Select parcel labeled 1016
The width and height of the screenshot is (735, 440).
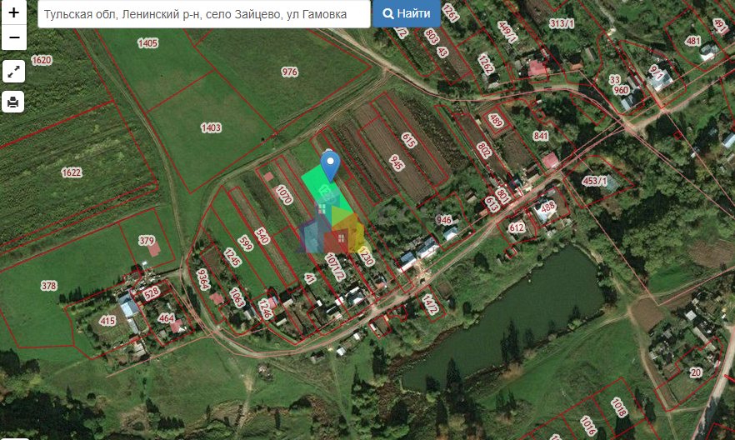587,425
